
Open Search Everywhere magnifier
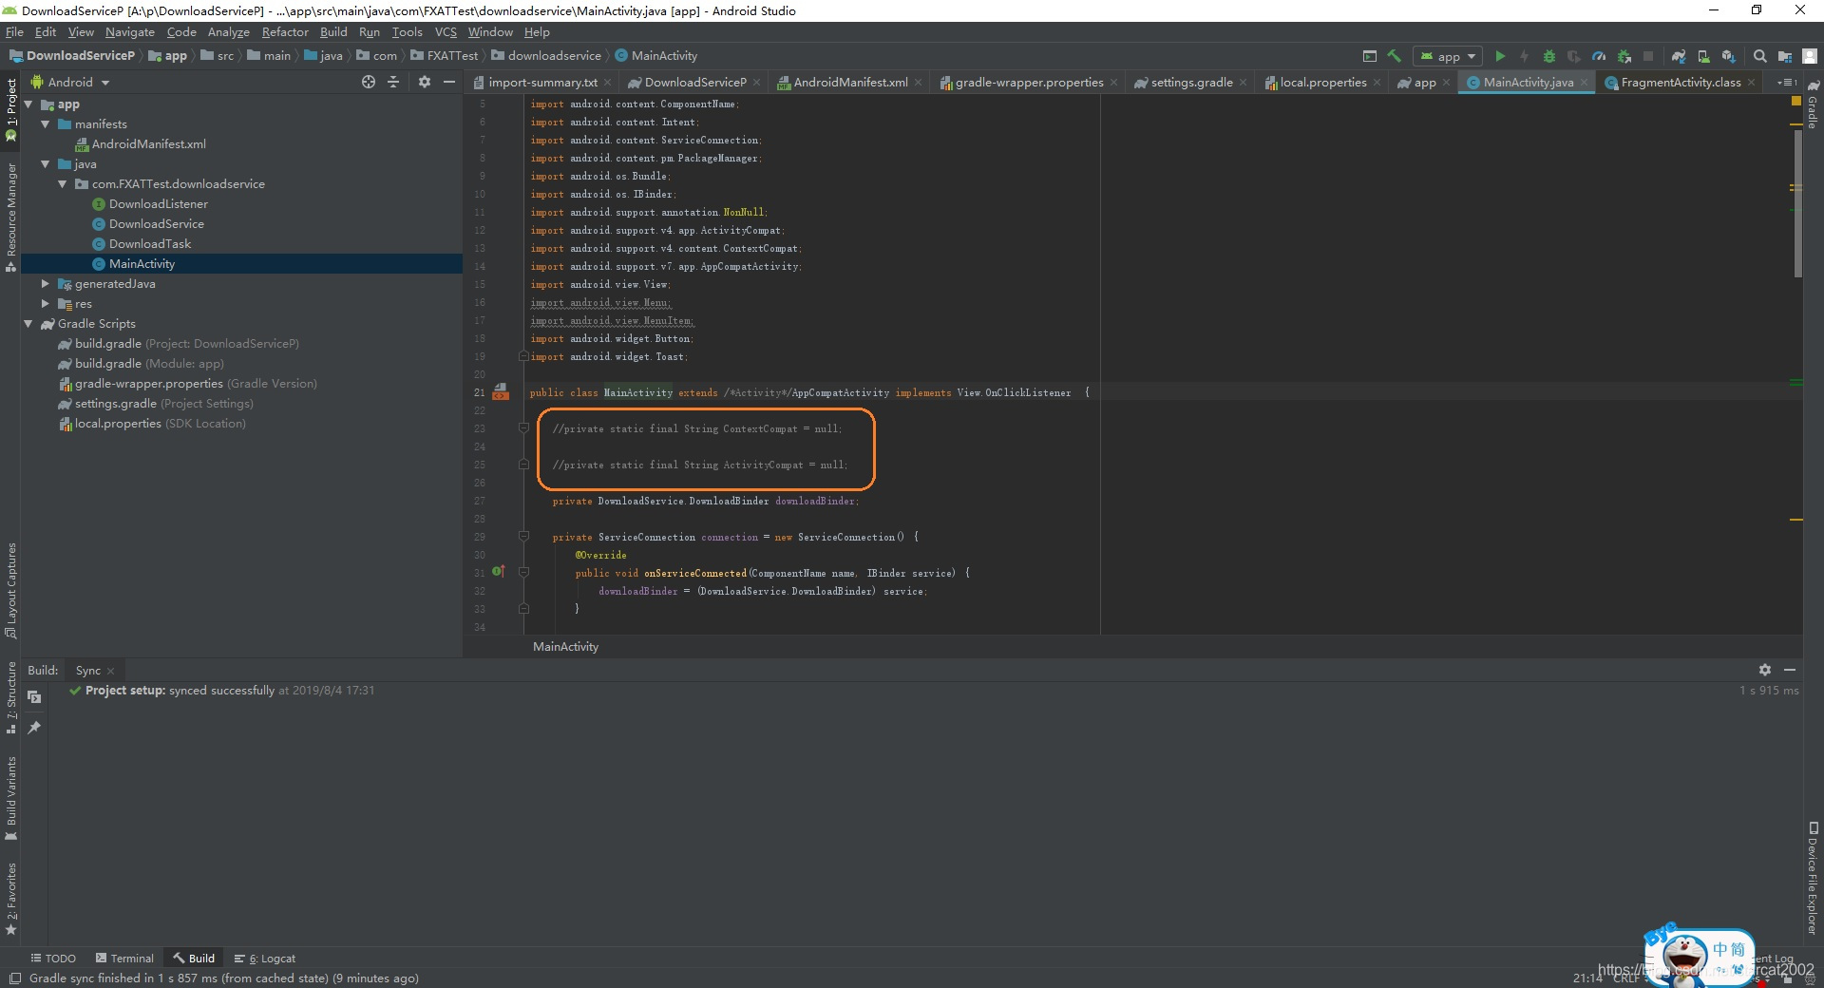1759,56
